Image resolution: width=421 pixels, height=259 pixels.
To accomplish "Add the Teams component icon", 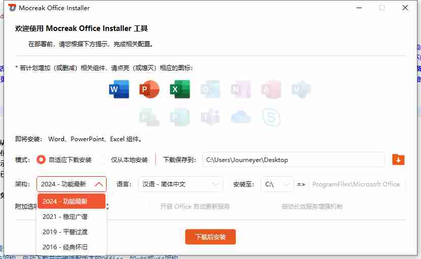I will [x=210, y=117].
